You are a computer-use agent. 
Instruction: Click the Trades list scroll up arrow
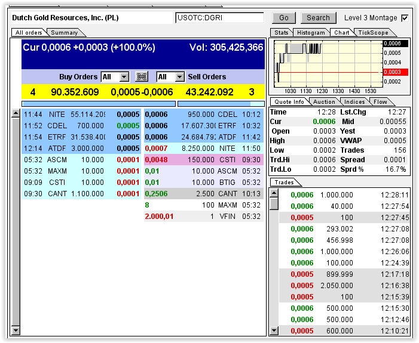click(274, 193)
